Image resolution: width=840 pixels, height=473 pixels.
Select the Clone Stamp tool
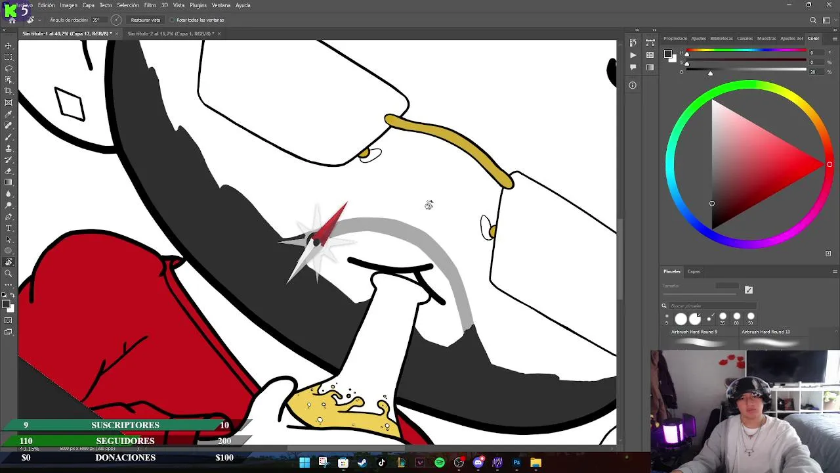click(9, 148)
